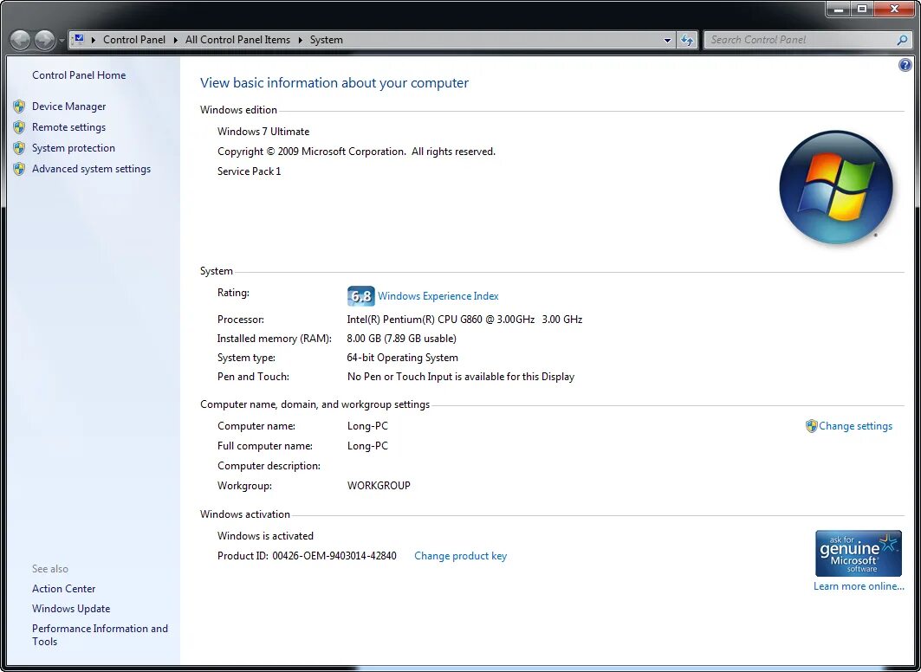Image resolution: width=921 pixels, height=672 pixels.
Task: Click the 6.8 rating badge icon
Action: [360, 296]
